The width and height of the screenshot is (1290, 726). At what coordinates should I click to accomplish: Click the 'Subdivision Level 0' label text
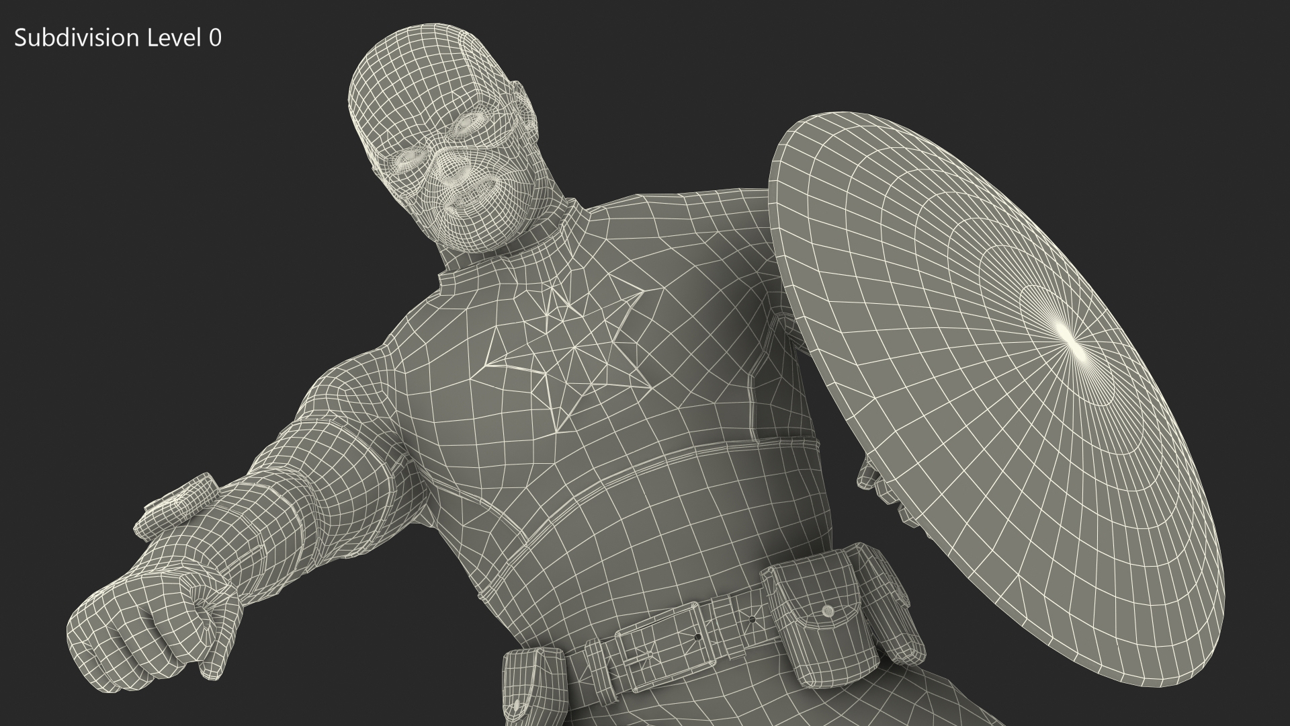pos(118,38)
